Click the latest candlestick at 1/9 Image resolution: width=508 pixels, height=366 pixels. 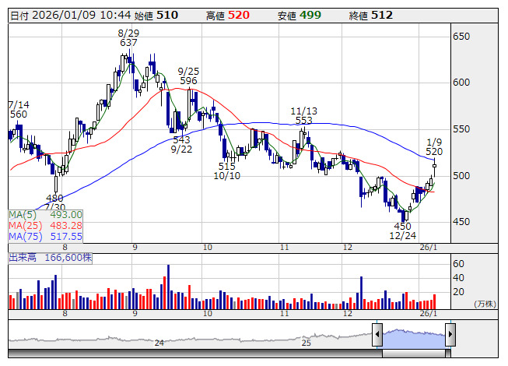[434, 166]
